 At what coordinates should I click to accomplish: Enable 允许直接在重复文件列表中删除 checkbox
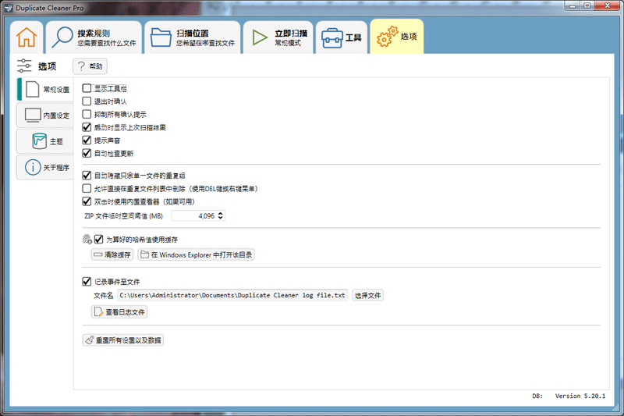click(x=87, y=188)
